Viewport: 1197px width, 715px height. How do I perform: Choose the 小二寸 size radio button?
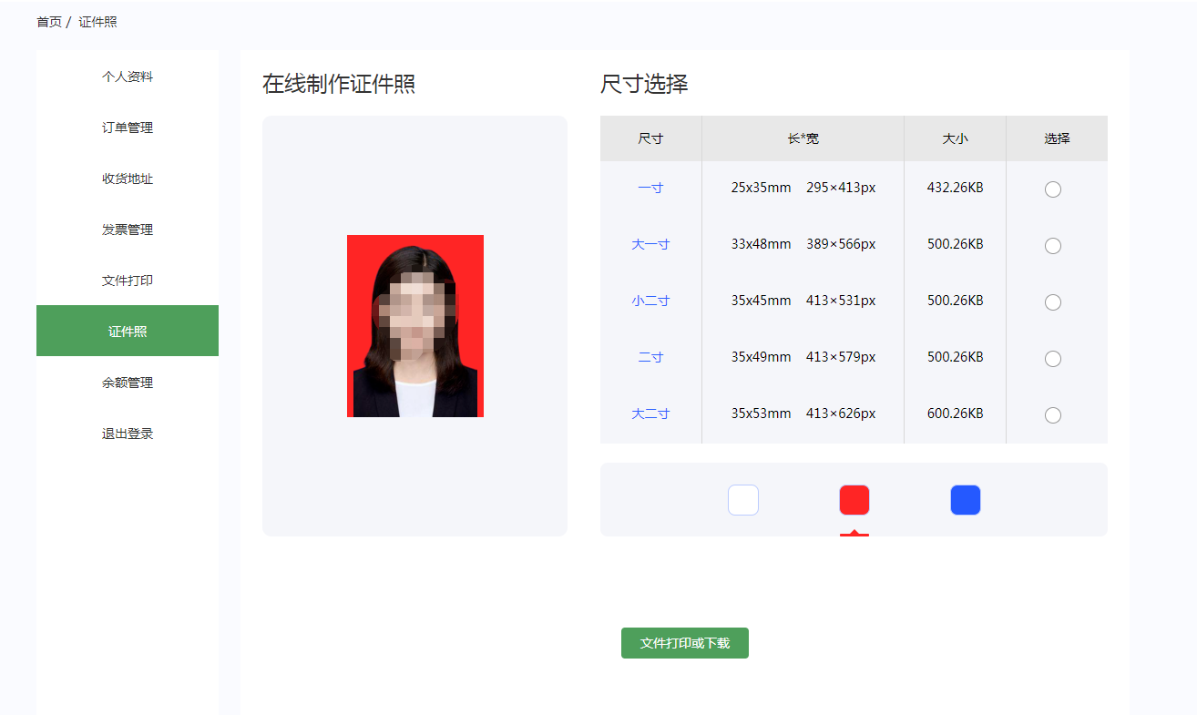1053,302
